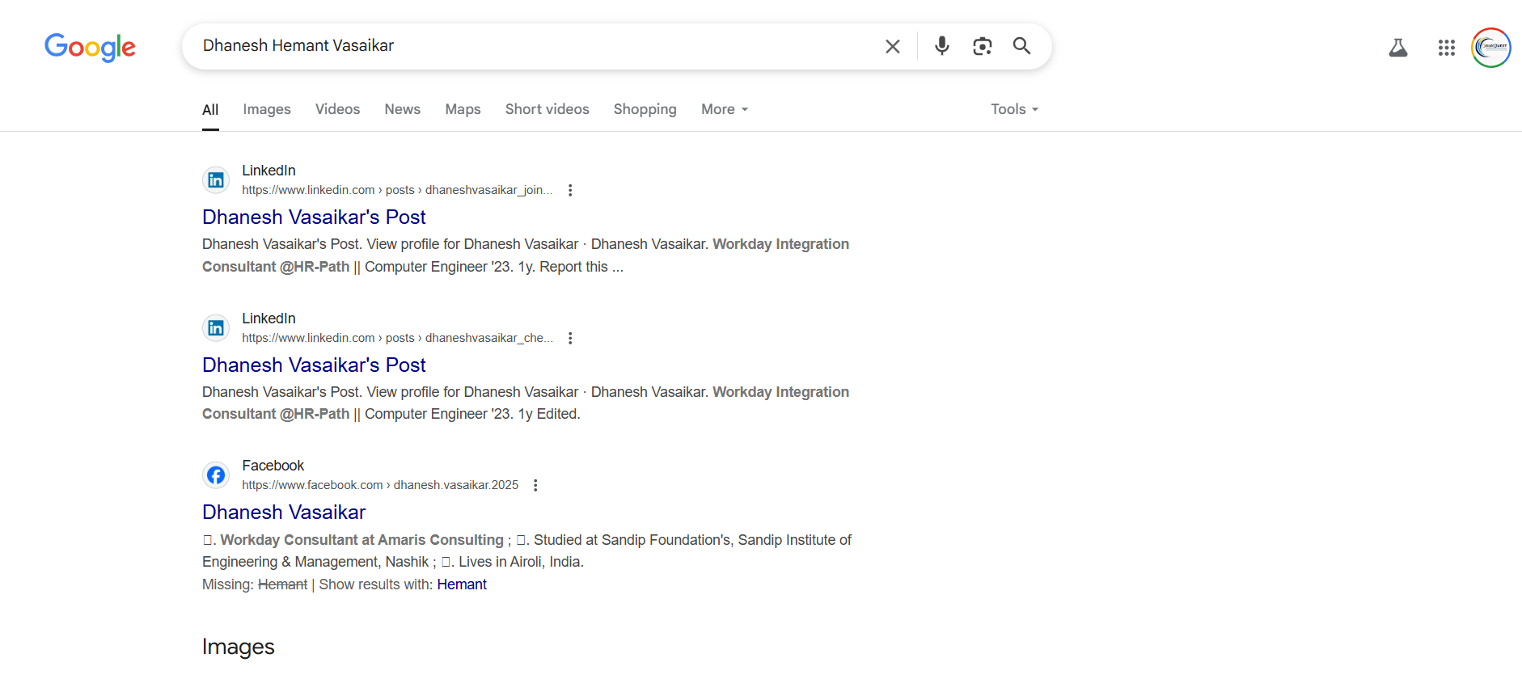
Task: Click the magnifying glass search icon
Action: 1021,46
